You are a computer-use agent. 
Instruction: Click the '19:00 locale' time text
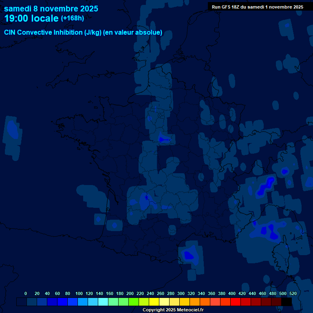click(31, 19)
